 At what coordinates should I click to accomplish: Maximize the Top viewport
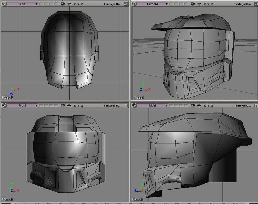(126, 4)
